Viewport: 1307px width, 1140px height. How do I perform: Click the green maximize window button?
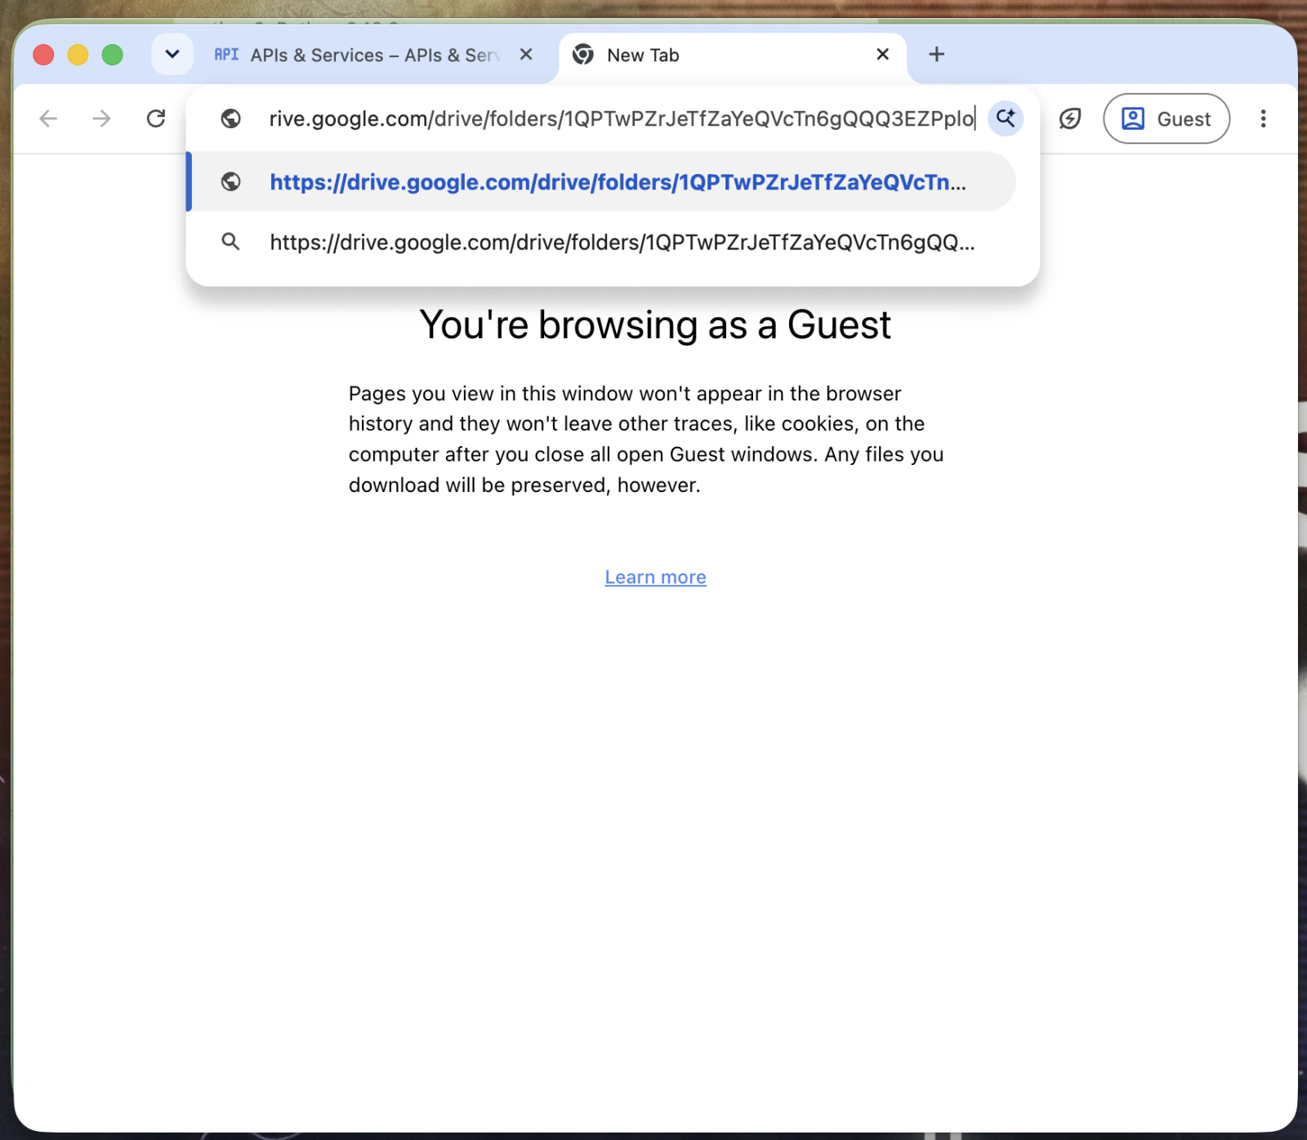tap(112, 55)
